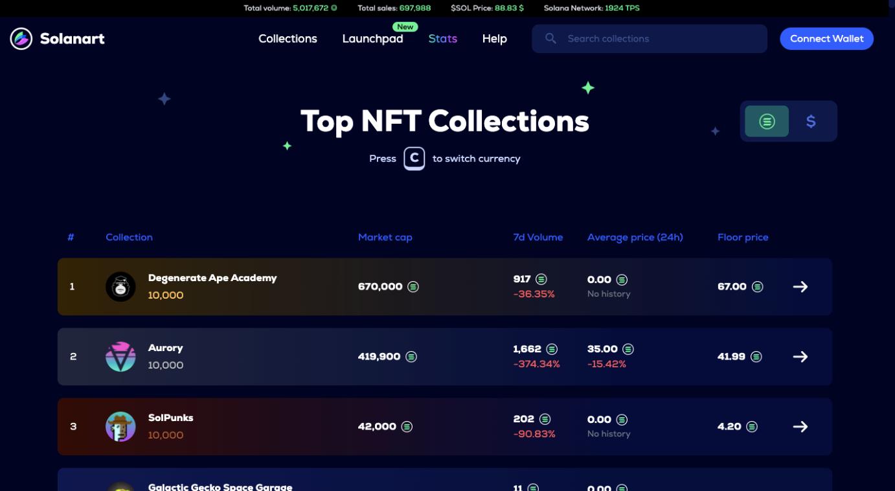Viewport: 895px width, 491px height.
Task: Click the Search collections field
Action: coord(650,39)
